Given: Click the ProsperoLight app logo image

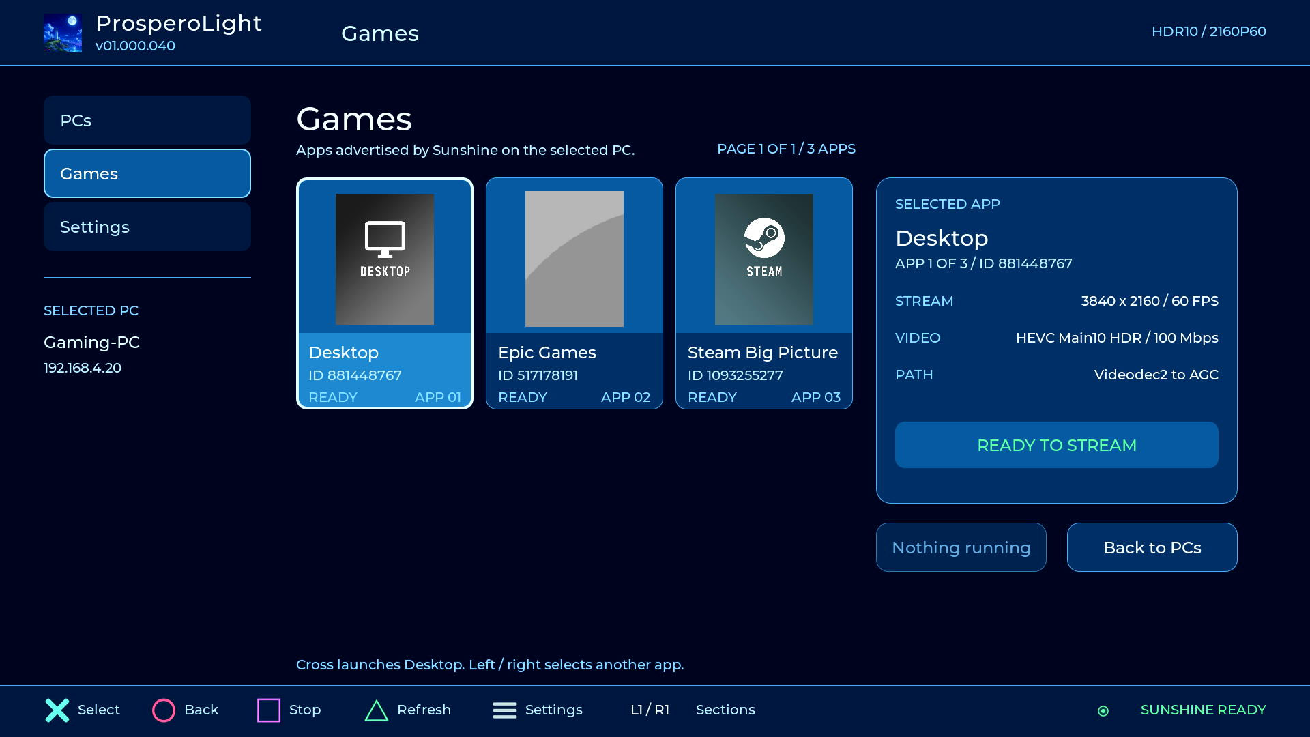Looking at the screenshot, I should tap(63, 33).
